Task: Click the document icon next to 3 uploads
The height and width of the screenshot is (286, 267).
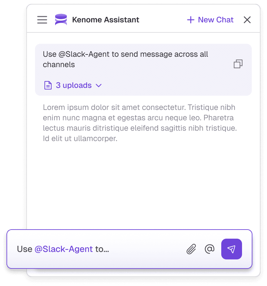Action: [x=48, y=85]
